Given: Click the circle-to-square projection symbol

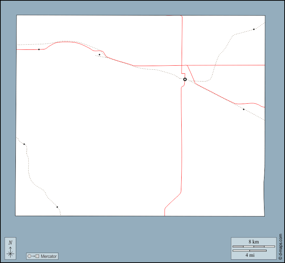Looking at the screenshot, I should click(x=33, y=256).
